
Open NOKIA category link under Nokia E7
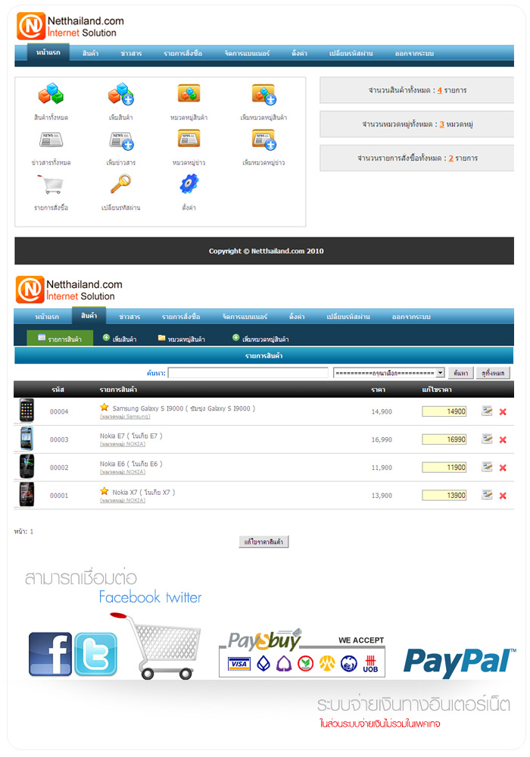coord(123,444)
